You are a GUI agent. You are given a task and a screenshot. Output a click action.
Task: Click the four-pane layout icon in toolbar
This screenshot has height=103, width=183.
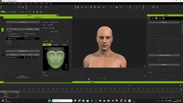point(95,7)
